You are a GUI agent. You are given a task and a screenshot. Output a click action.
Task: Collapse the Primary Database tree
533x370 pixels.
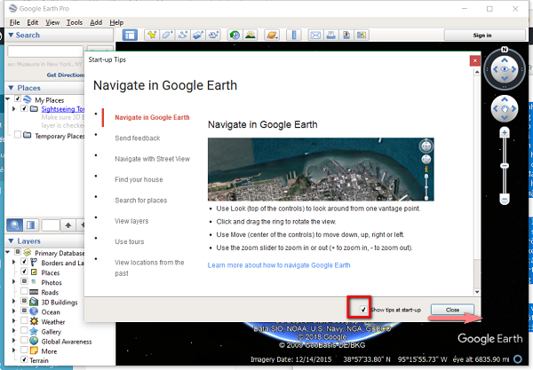coord(8,252)
